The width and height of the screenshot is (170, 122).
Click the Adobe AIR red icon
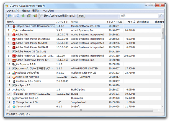point(14,35)
